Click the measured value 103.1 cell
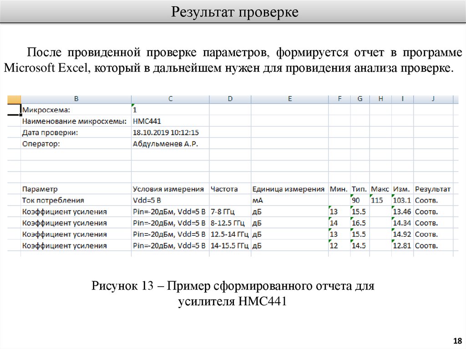466x349 pixels. (402, 200)
